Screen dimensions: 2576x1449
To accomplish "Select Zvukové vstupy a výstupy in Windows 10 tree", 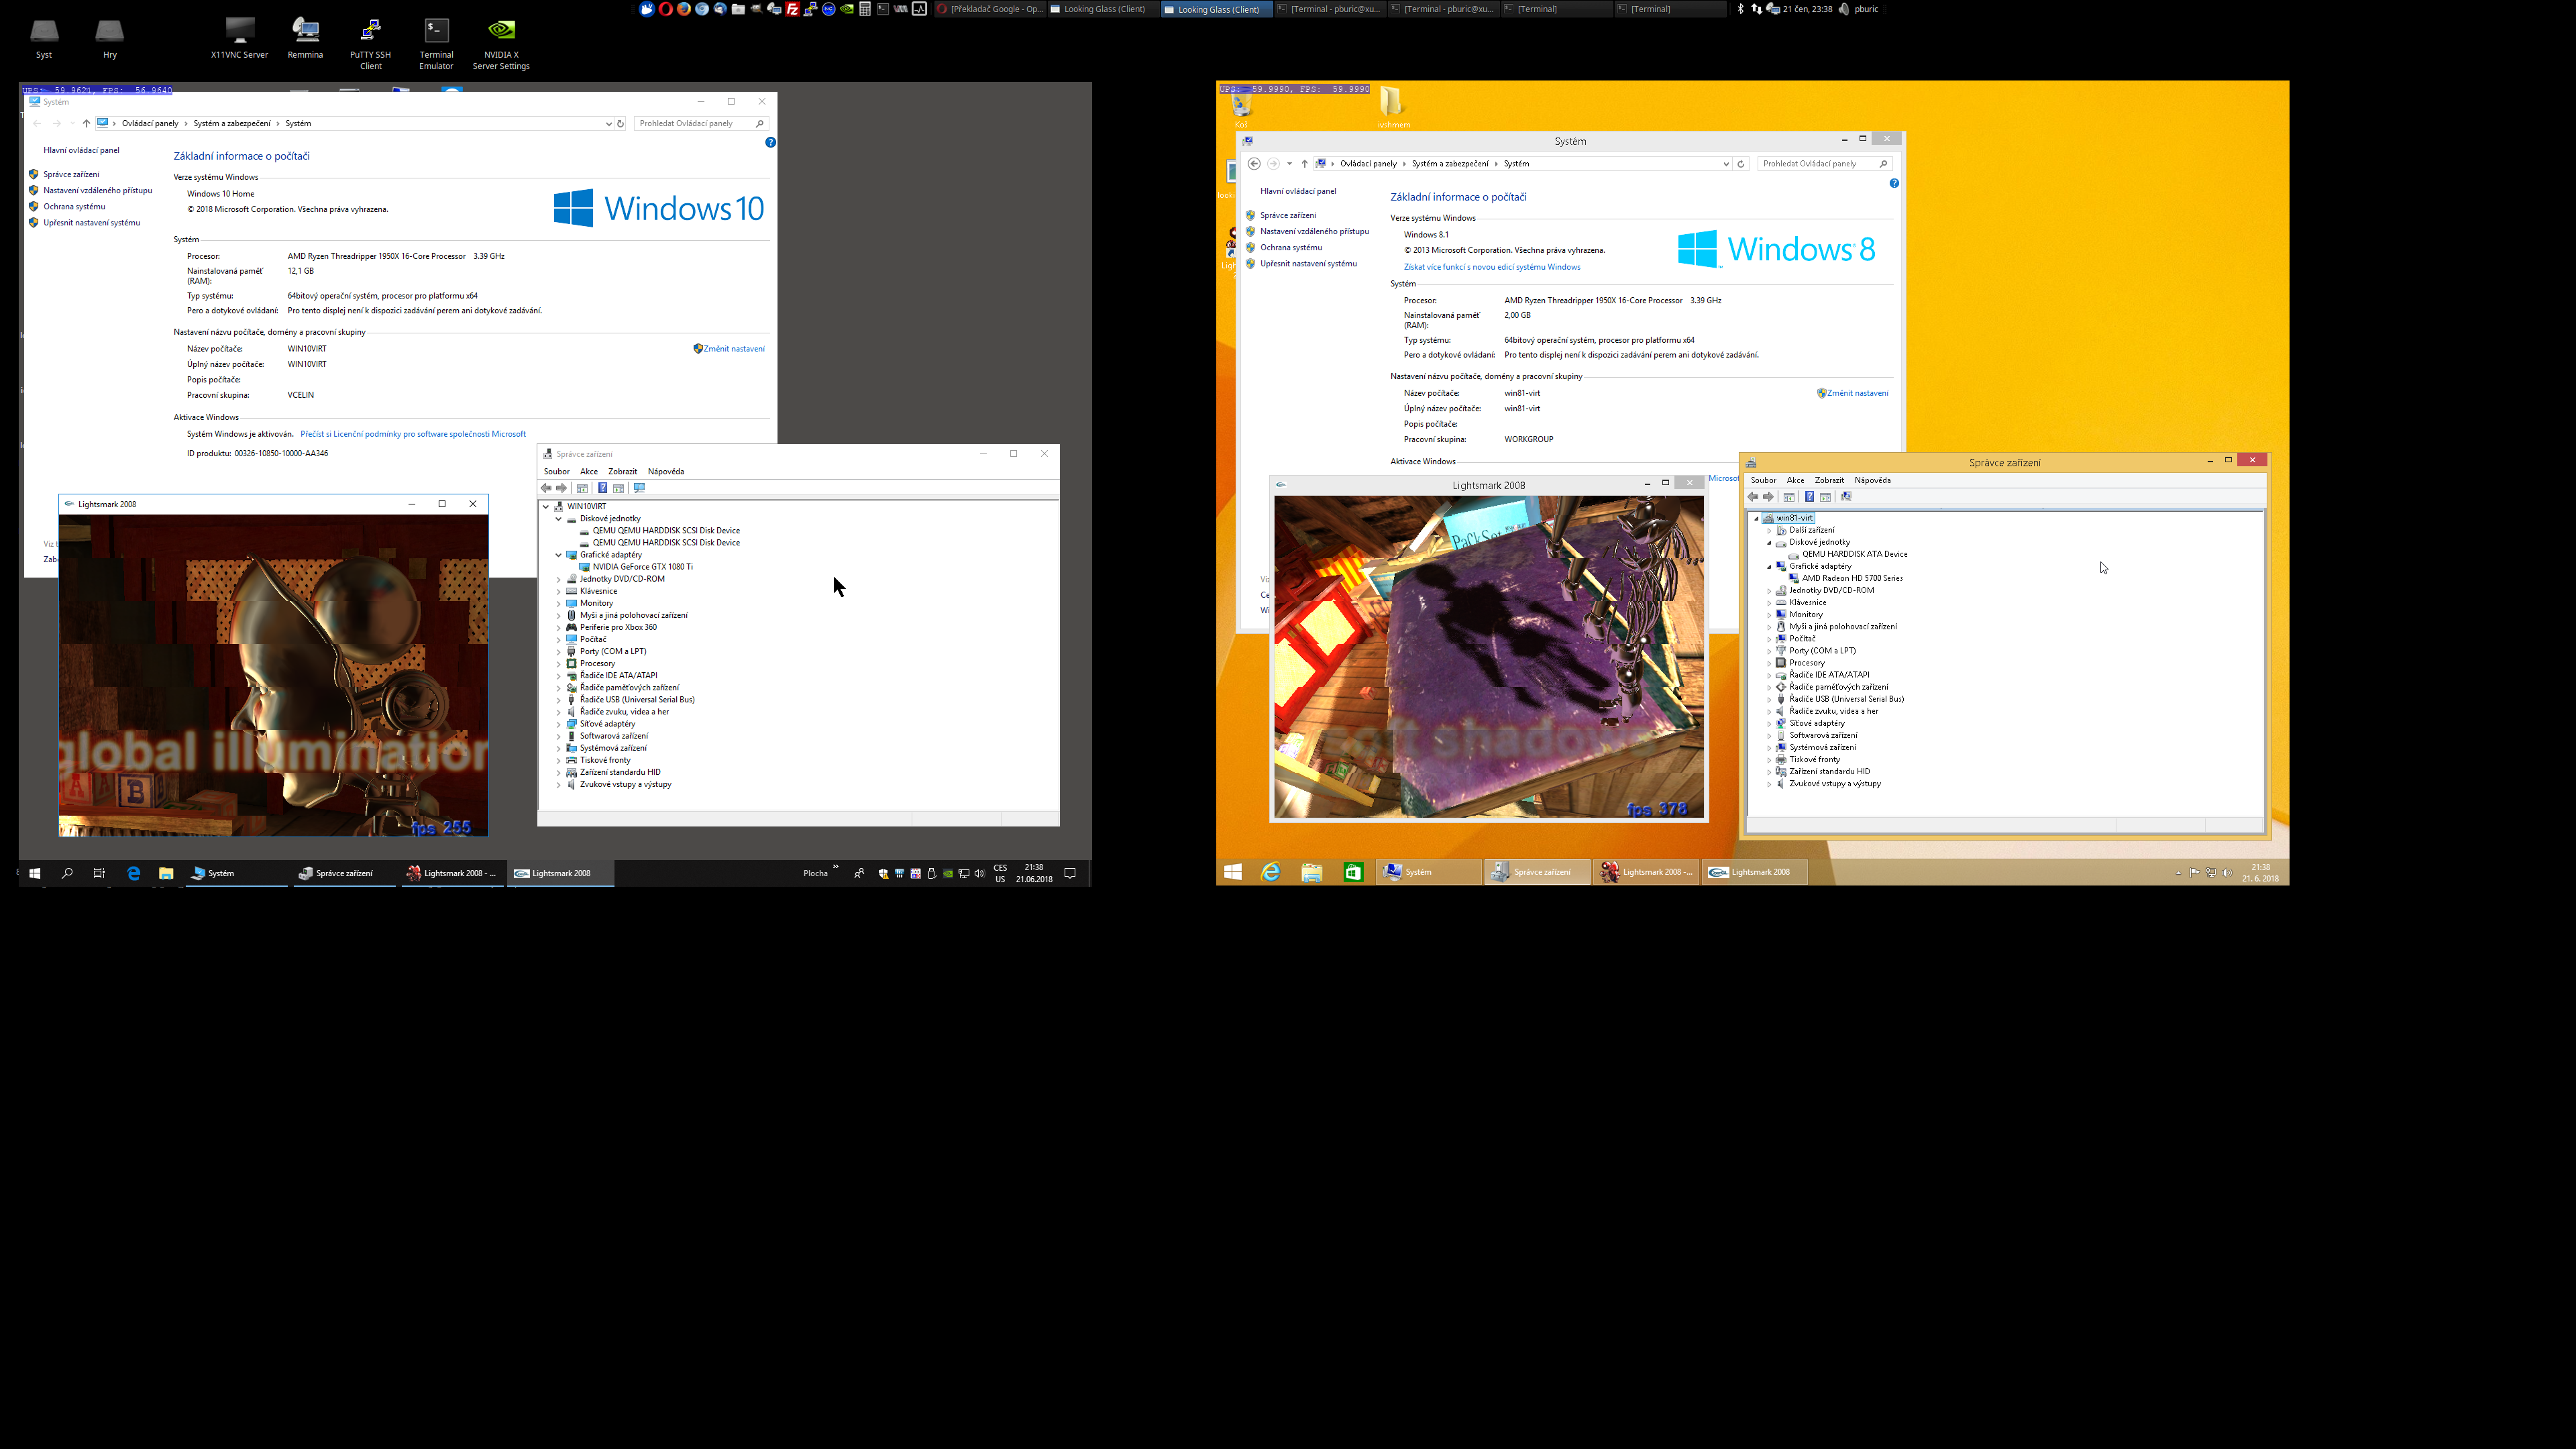I will pyautogui.click(x=625, y=784).
